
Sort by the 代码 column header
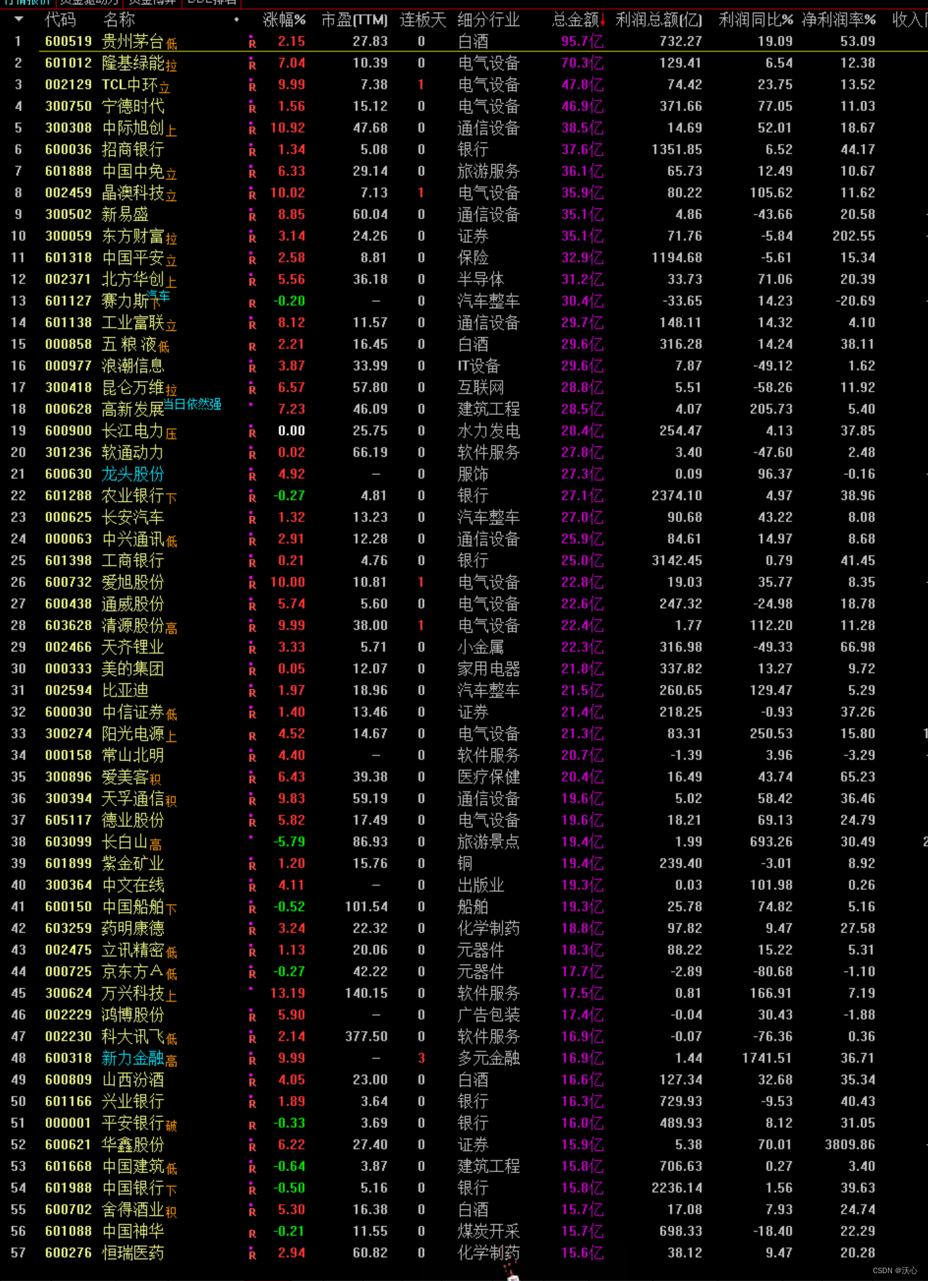pos(60,20)
